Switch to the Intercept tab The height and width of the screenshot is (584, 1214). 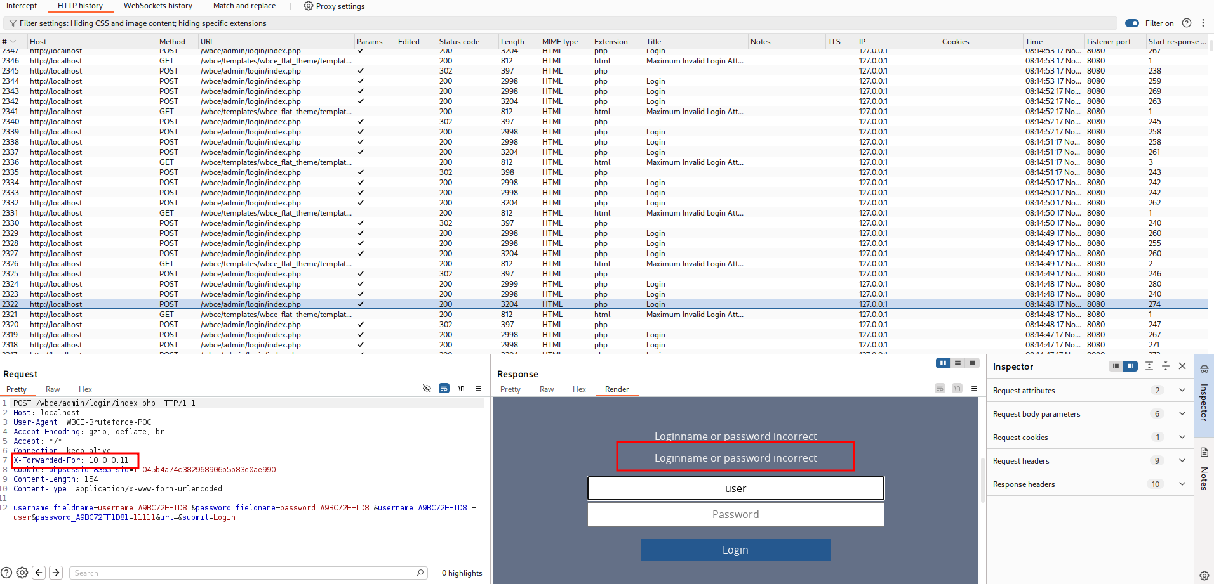coord(22,6)
